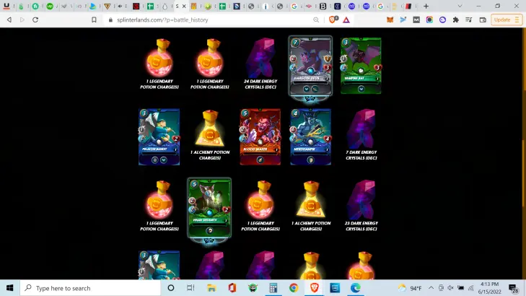Select the Merdhampir card
The image size is (526, 296).
coord(311,137)
